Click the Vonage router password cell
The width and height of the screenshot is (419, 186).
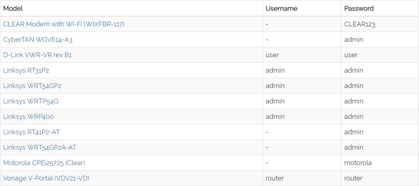[x=353, y=178]
